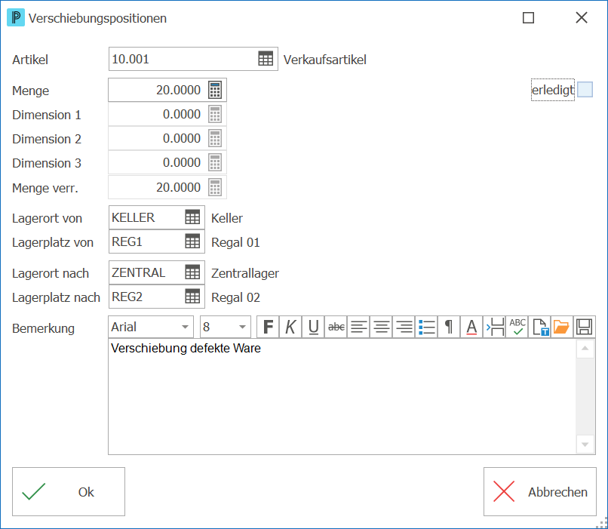Click the remark scrollbar down arrow
The image size is (608, 529).
tap(585, 444)
